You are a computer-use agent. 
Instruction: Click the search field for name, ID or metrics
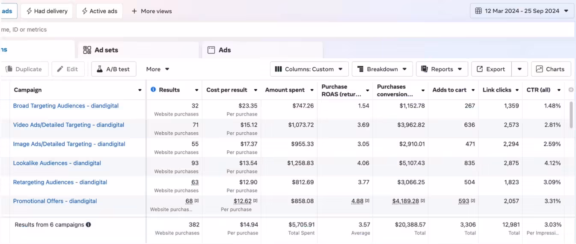pyautogui.click(x=287, y=30)
